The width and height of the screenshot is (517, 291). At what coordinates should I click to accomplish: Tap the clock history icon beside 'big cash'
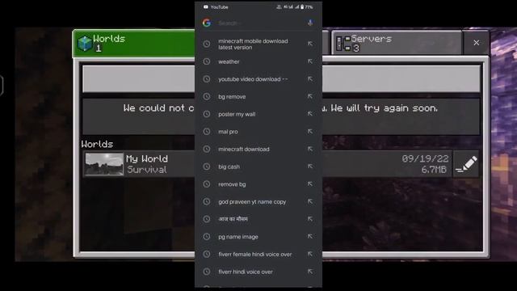point(207,167)
